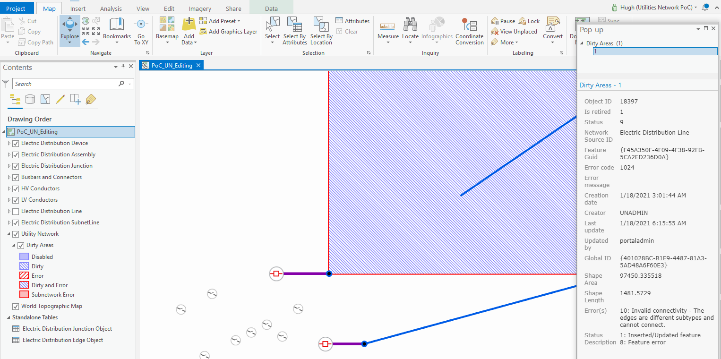Open the Bookmarks gallery

pyautogui.click(x=117, y=28)
